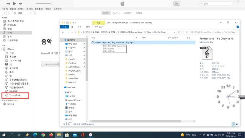Go up one folder in Explorer

coord(75,32)
